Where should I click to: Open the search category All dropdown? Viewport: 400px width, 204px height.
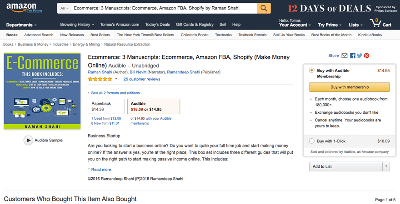pyautogui.click(x=64, y=8)
